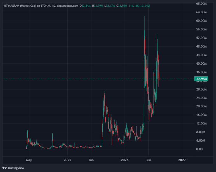Viewport: 216px width, 172px height.
Task: Click the open value O32.84M
Action: click(x=85, y=6)
